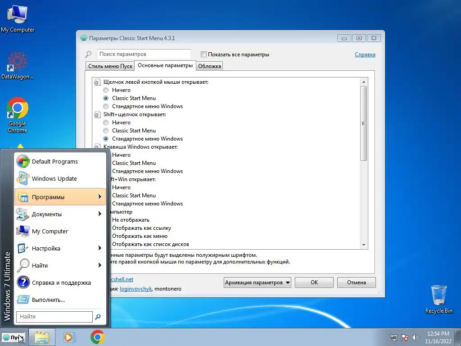Click Справка и поддержка question icon
This screenshot has height=346, width=461.
[x=23, y=282]
